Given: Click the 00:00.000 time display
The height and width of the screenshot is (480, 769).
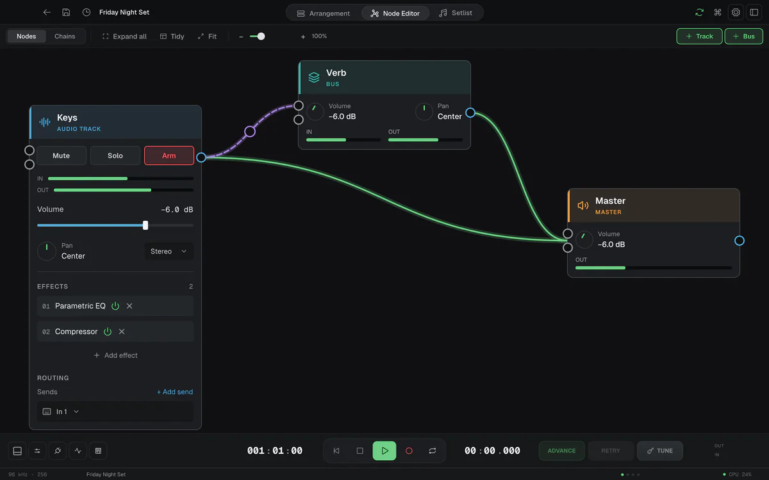Looking at the screenshot, I should pos(492,451).
